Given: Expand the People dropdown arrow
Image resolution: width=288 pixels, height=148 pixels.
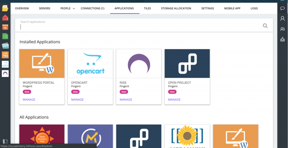Looking at the screenshot, I should click(x=74, y=9).
